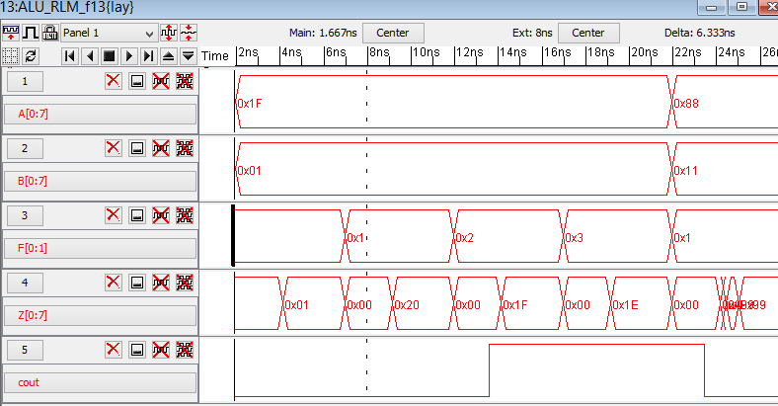The height and width of the screenshot is (406, 778).
Task: Delete the F[0:1] panel with red X
Action: click(114, 215)
